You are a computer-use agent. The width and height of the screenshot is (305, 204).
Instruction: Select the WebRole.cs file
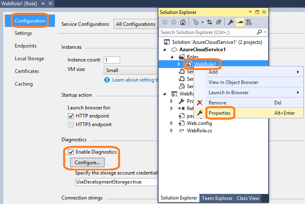pos(199,131)
